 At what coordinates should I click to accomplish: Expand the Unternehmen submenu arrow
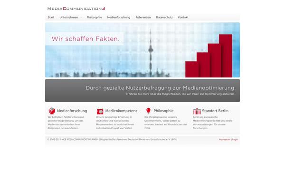(x=81, y=18)
